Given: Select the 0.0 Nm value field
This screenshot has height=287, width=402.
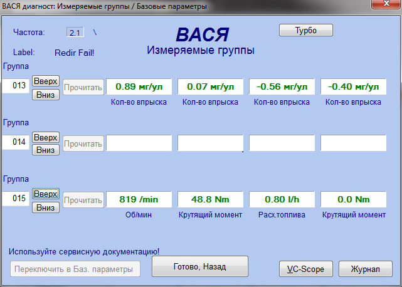Looking at the screenshot, I should coord(353,199).
